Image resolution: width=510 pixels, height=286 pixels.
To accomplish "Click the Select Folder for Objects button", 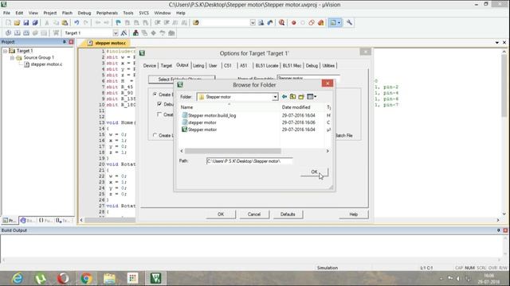I will [x=182, y=79].
